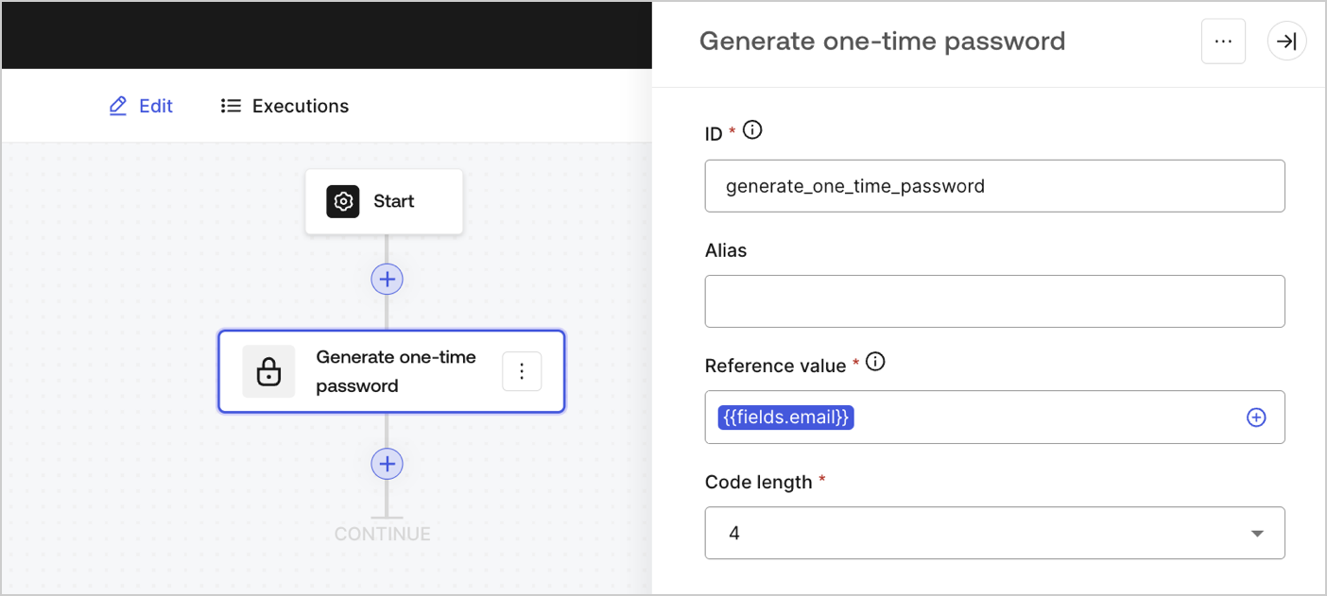Click the lock icon on the password node
1327x596 pixels.
[268, 371]
